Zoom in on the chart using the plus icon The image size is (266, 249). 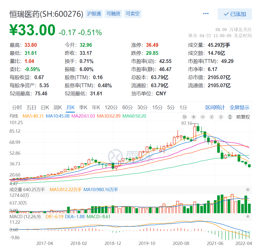point(193,117)
